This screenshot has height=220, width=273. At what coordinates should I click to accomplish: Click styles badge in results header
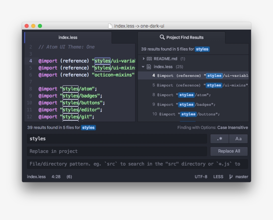[x=202, y=49]
